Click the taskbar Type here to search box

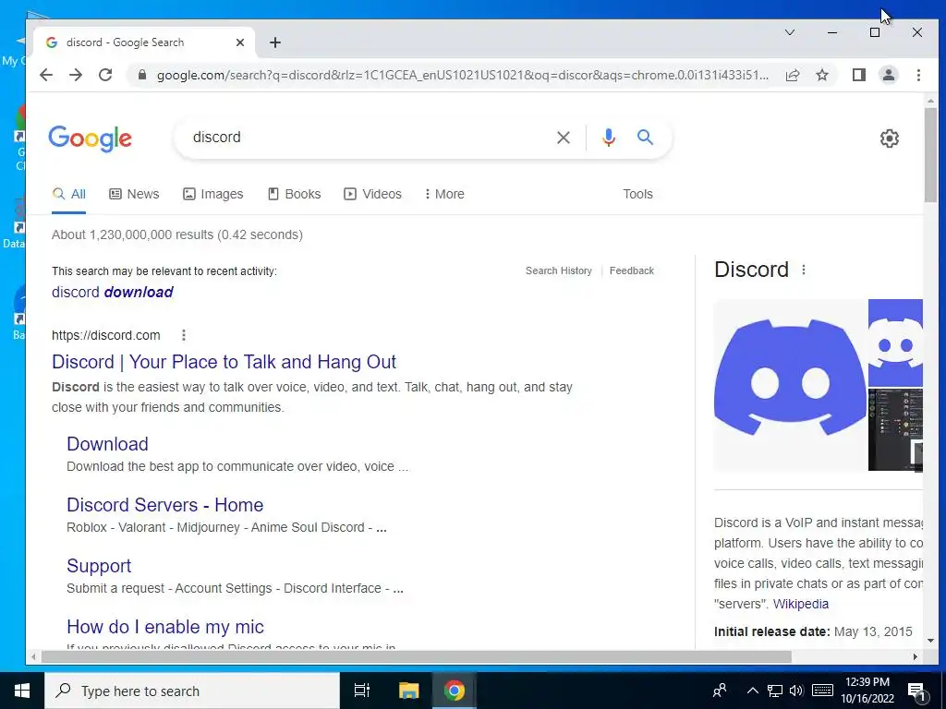coord(192,691)
